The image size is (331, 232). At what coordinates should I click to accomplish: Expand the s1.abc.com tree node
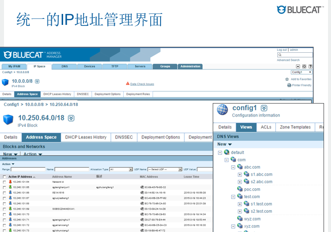[240, 175]
